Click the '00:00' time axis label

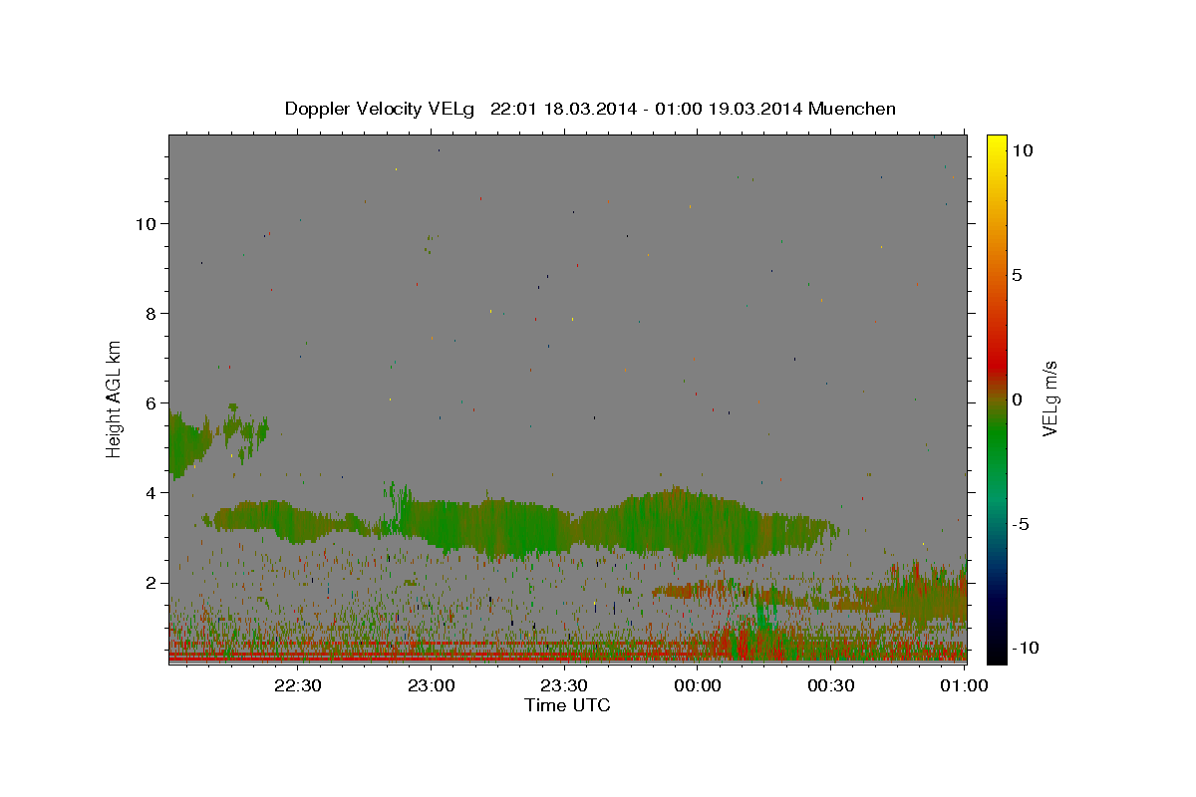pyautogui.click(x=698, y=685)
